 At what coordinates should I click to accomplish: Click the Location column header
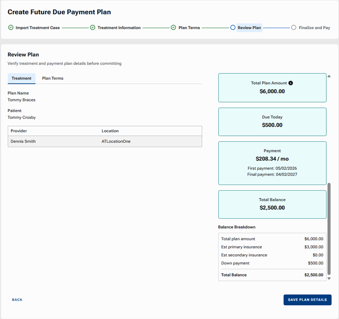110,131
